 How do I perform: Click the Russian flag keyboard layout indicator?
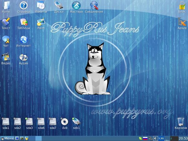pos(145,138)
